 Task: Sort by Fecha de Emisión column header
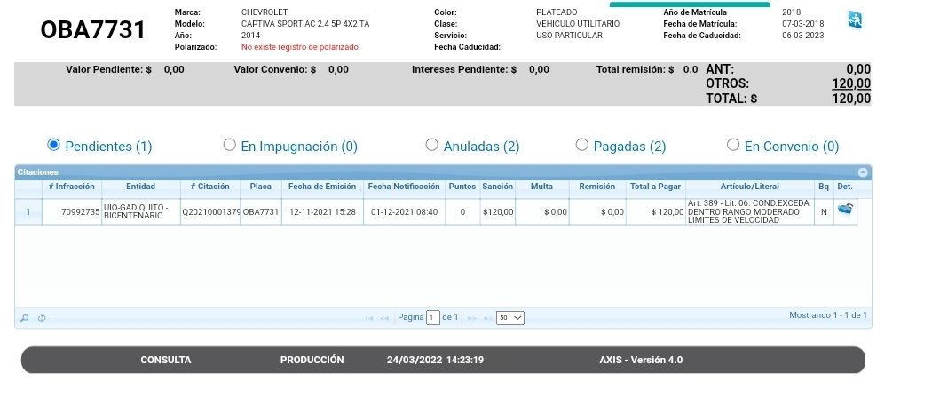[322, 187]
